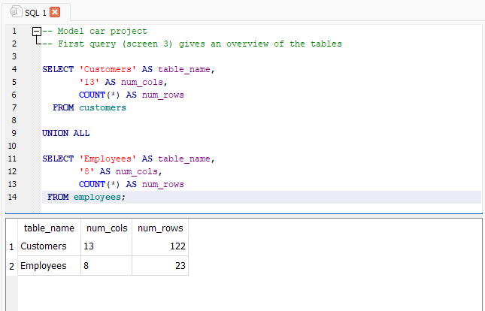Screen dimensions: 485x311
Task: Select the num_rows cell showing 122
Action: [x=160, y=246]
